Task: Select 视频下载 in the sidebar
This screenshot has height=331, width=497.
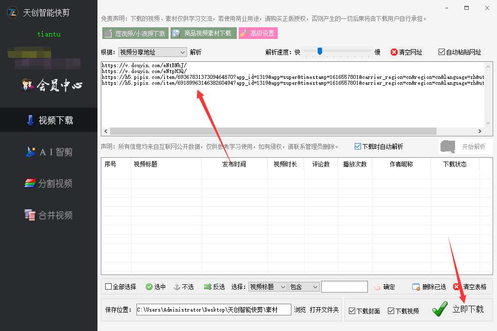Action: coord(49,120)
